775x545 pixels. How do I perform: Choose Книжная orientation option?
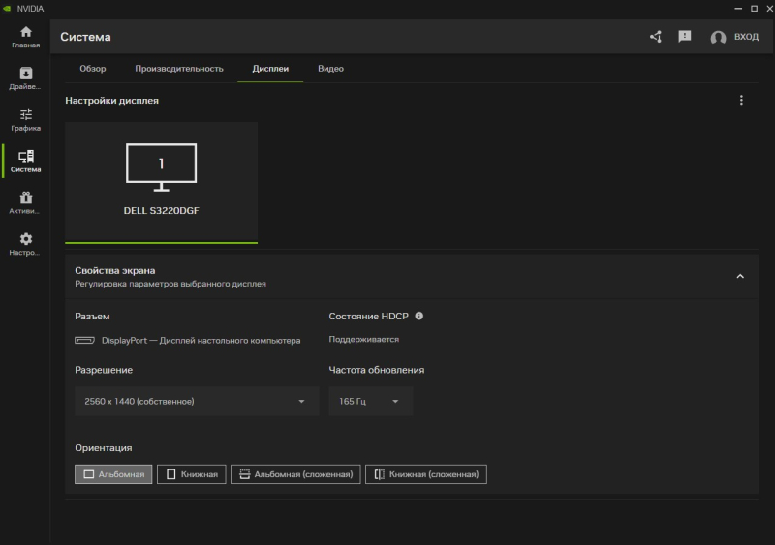(x=192, y=474)
